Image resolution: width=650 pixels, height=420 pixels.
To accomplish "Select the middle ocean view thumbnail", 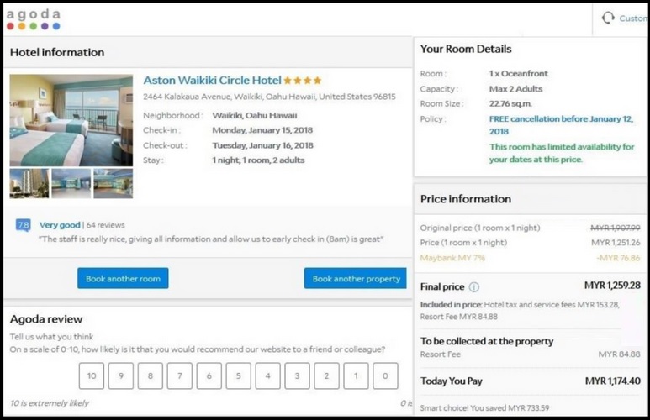I will 71,183.
